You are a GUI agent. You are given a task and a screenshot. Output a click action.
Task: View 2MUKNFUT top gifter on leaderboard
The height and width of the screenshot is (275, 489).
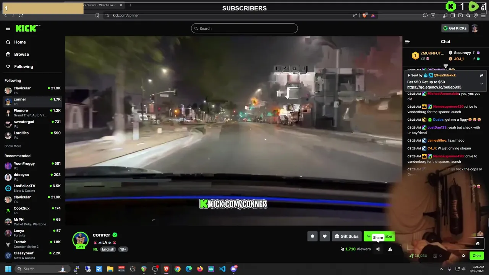click(428, 56)
